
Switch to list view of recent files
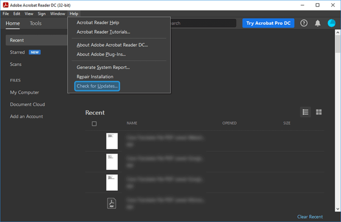click(x=305, y=112)
